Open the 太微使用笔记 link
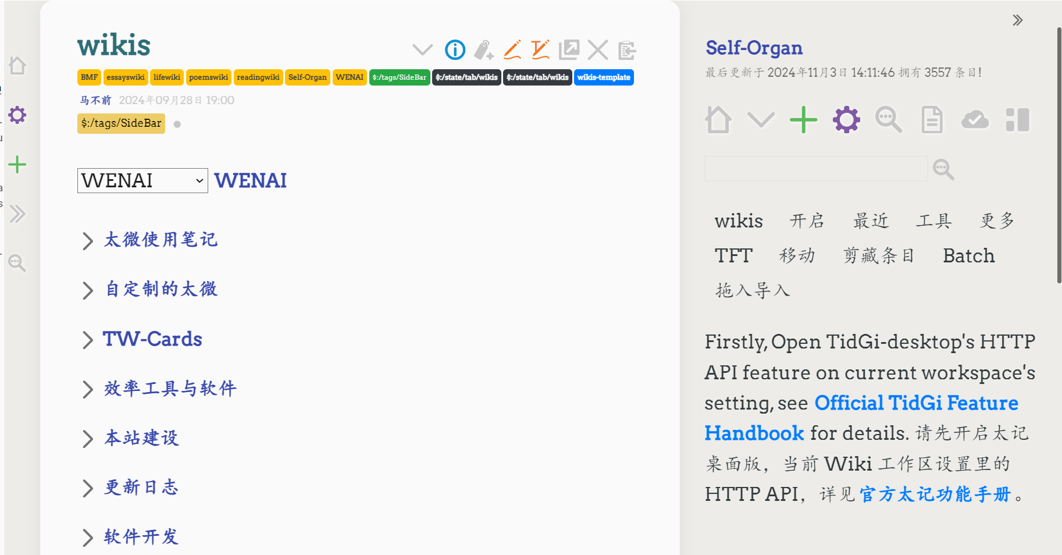Image resolution: width=1062 pixels, height=555 pixels. pyautogui.click(x=161, y=240)
